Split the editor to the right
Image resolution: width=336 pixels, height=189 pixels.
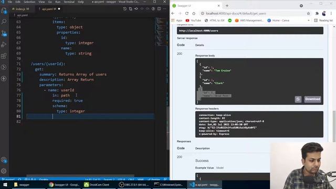coord(159,9)
